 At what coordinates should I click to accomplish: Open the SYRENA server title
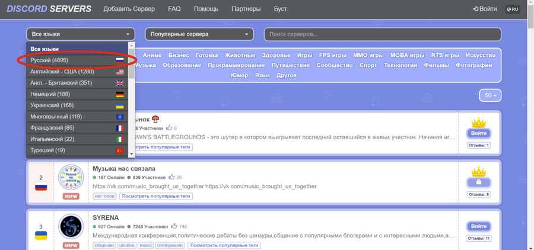point(106,217)
